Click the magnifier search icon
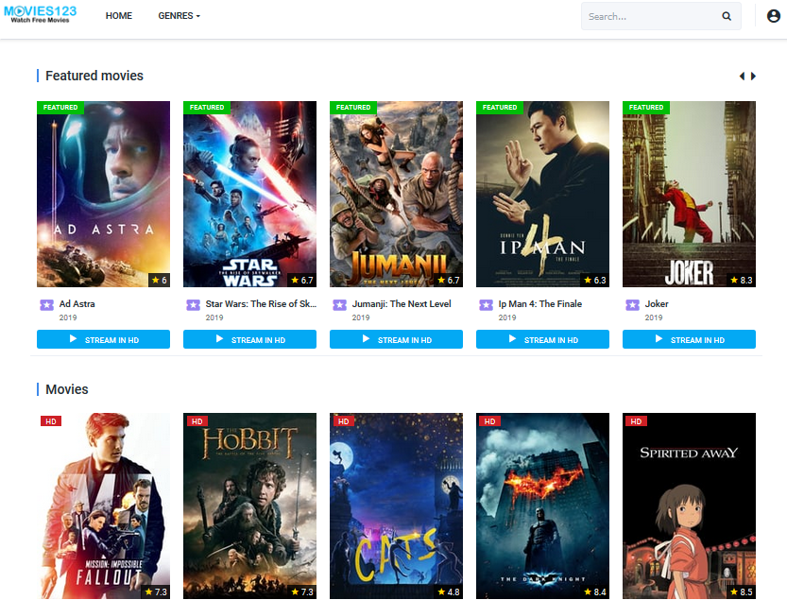787x600 pixels. (727, 17)
